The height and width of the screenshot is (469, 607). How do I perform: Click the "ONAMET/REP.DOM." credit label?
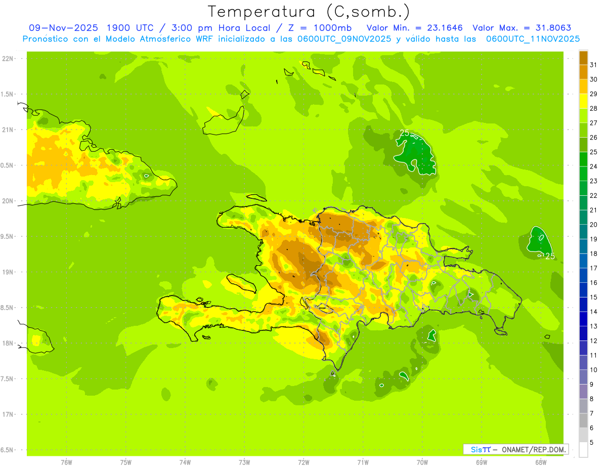pyautogui.click(x=534, y=449)
